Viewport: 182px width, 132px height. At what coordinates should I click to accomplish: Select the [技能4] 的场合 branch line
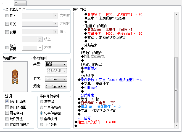[96, 26]
